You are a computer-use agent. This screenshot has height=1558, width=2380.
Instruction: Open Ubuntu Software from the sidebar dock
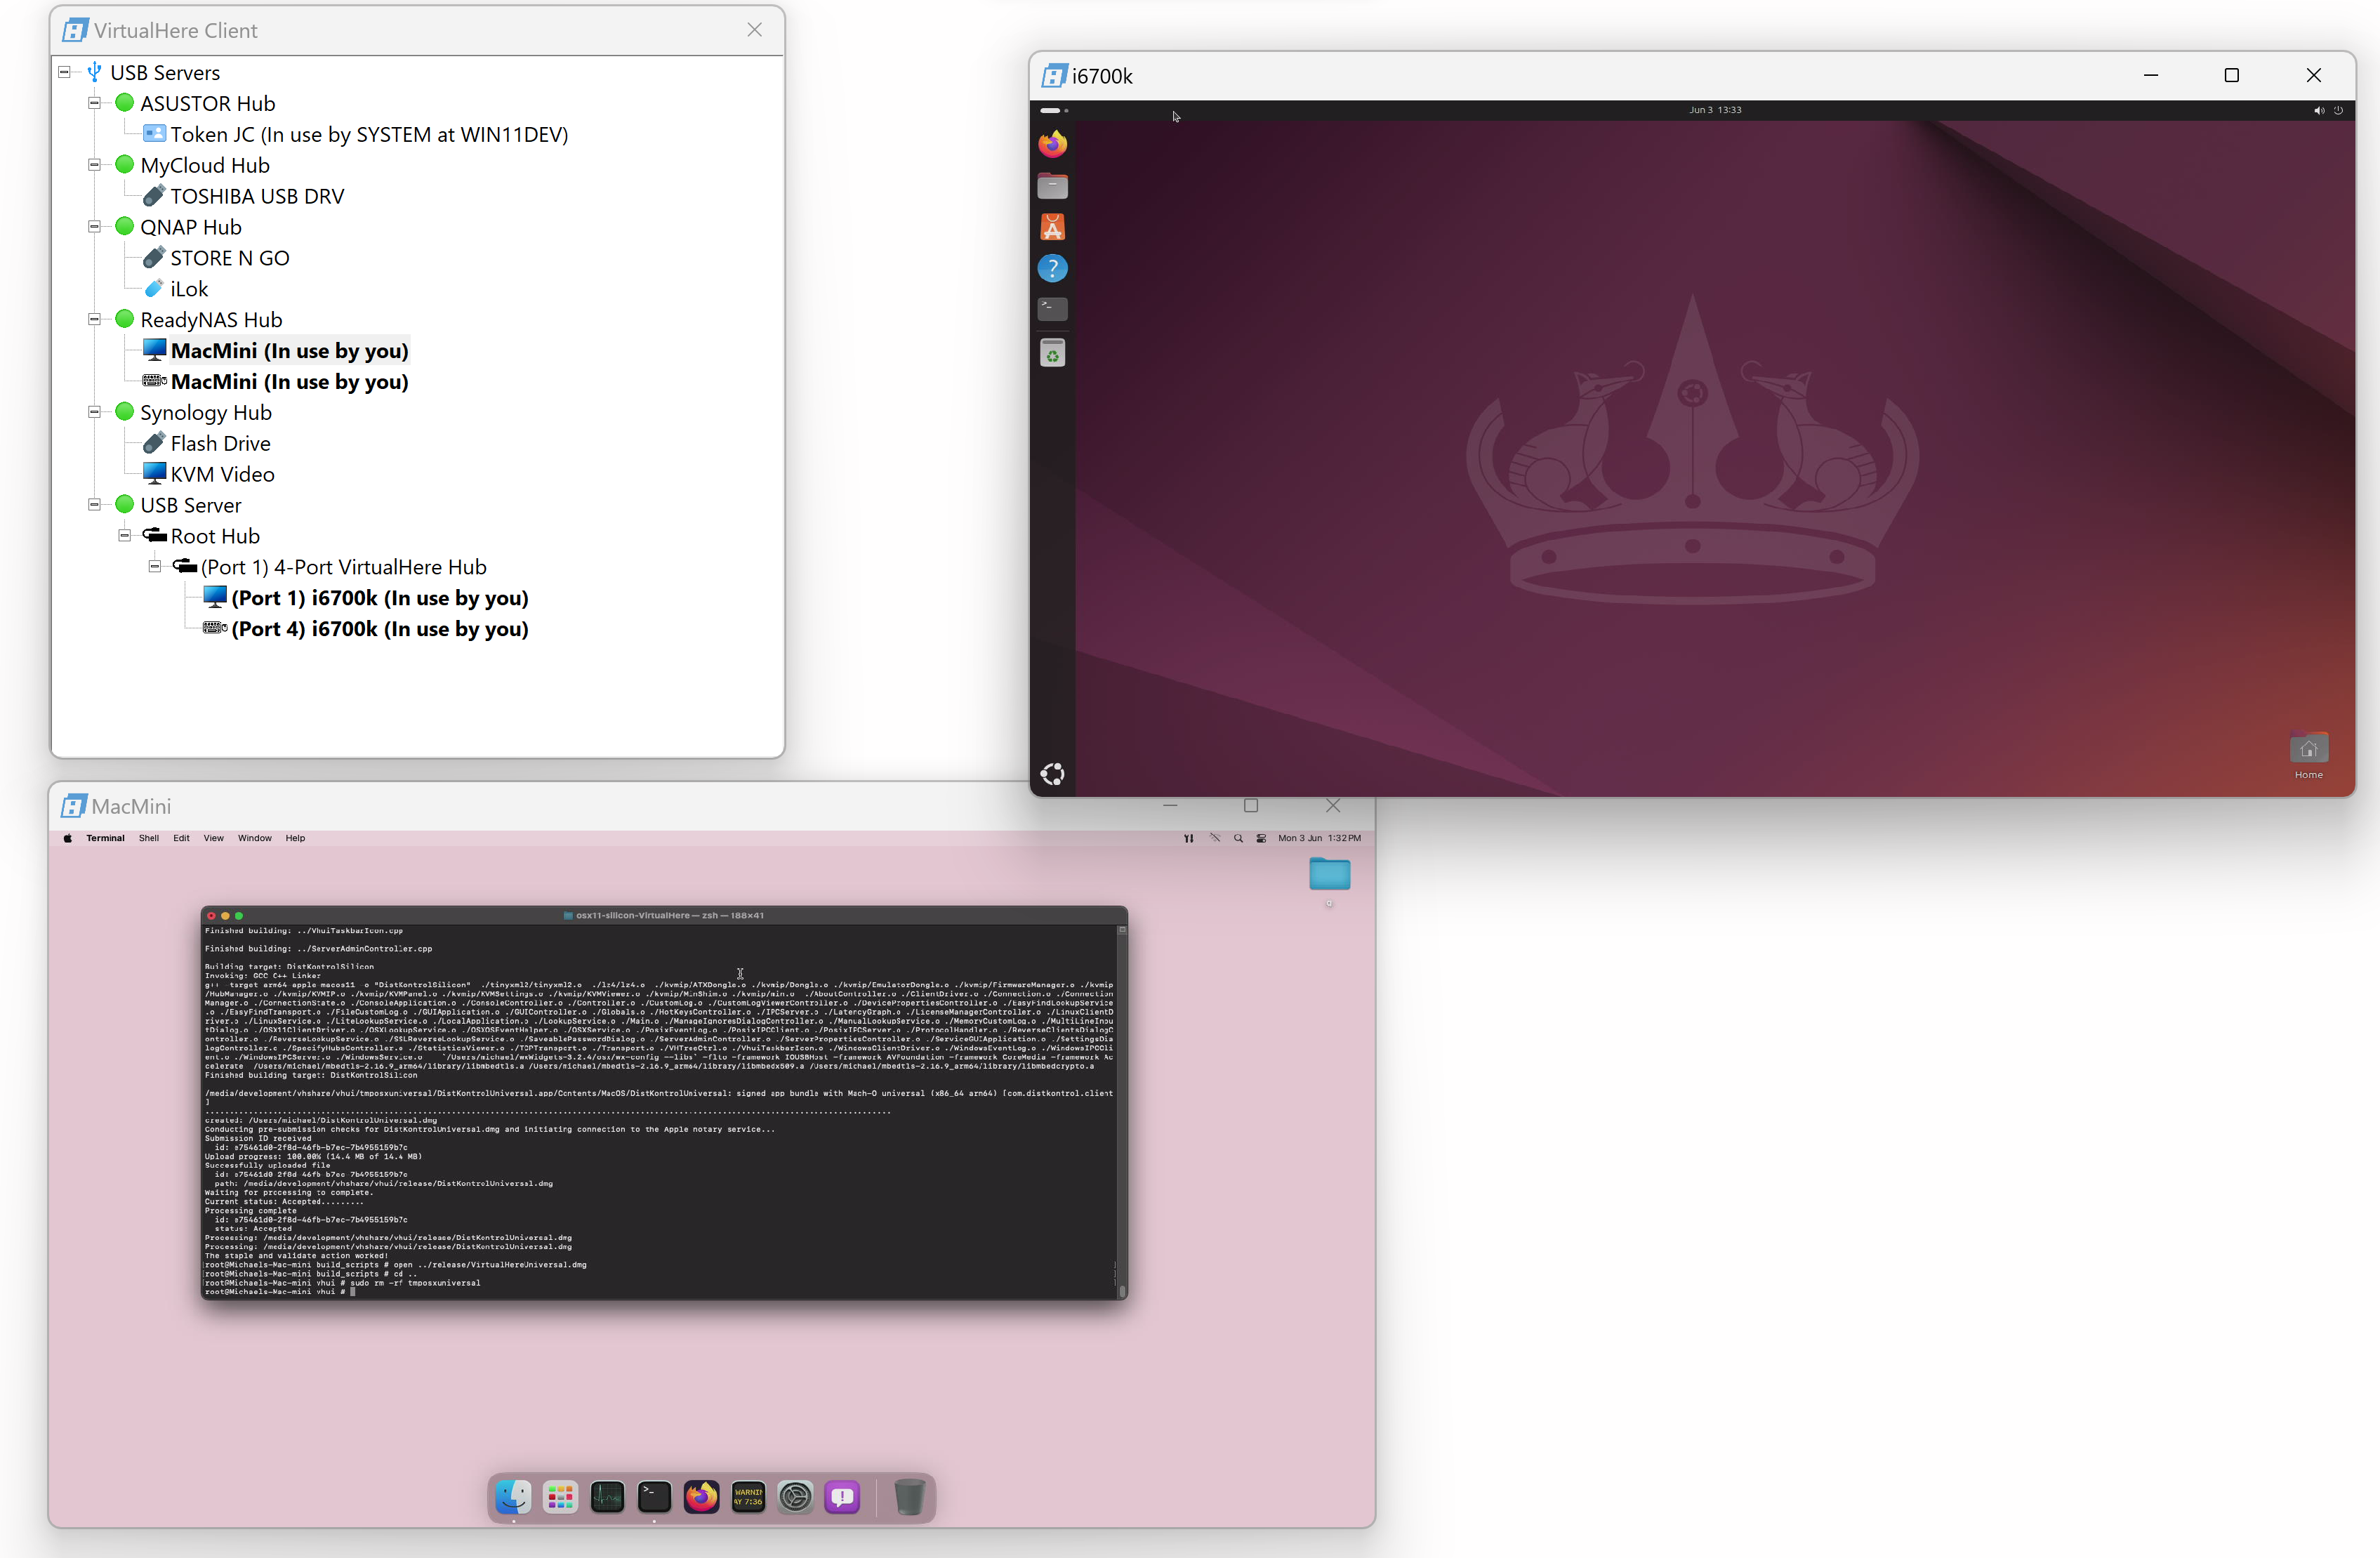pyautogui.click(x=1052, y=227)
